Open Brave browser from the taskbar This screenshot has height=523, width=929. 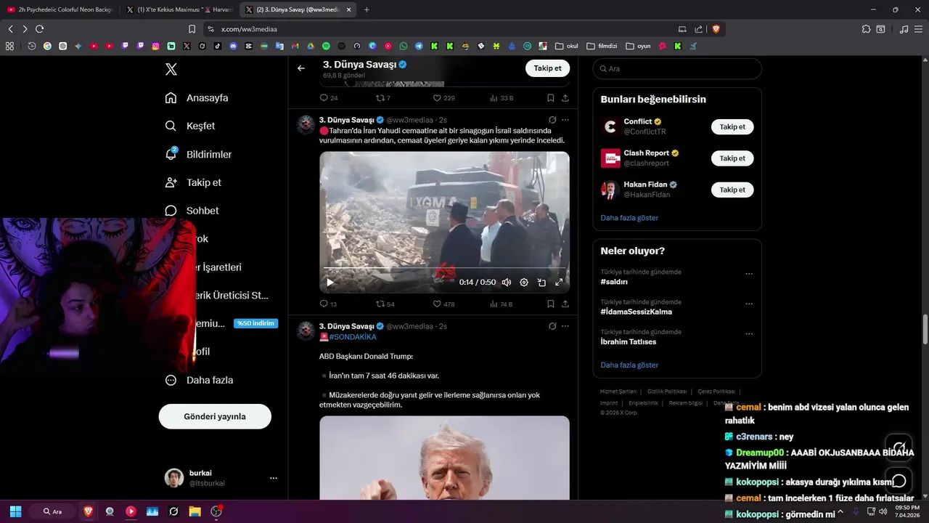tap(89, 511)
